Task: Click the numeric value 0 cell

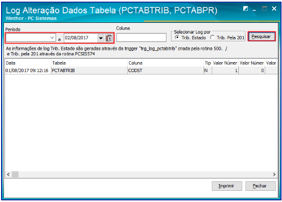Action: click(252, 71)
